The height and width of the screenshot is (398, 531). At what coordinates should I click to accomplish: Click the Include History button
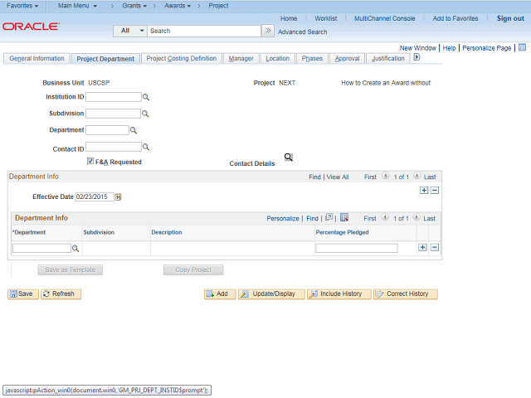pyautogui.click(x=339, y=294)
